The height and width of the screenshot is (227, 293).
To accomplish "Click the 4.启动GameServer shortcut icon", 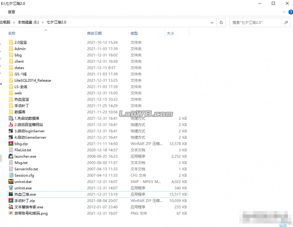I will [x=11, y=137].
